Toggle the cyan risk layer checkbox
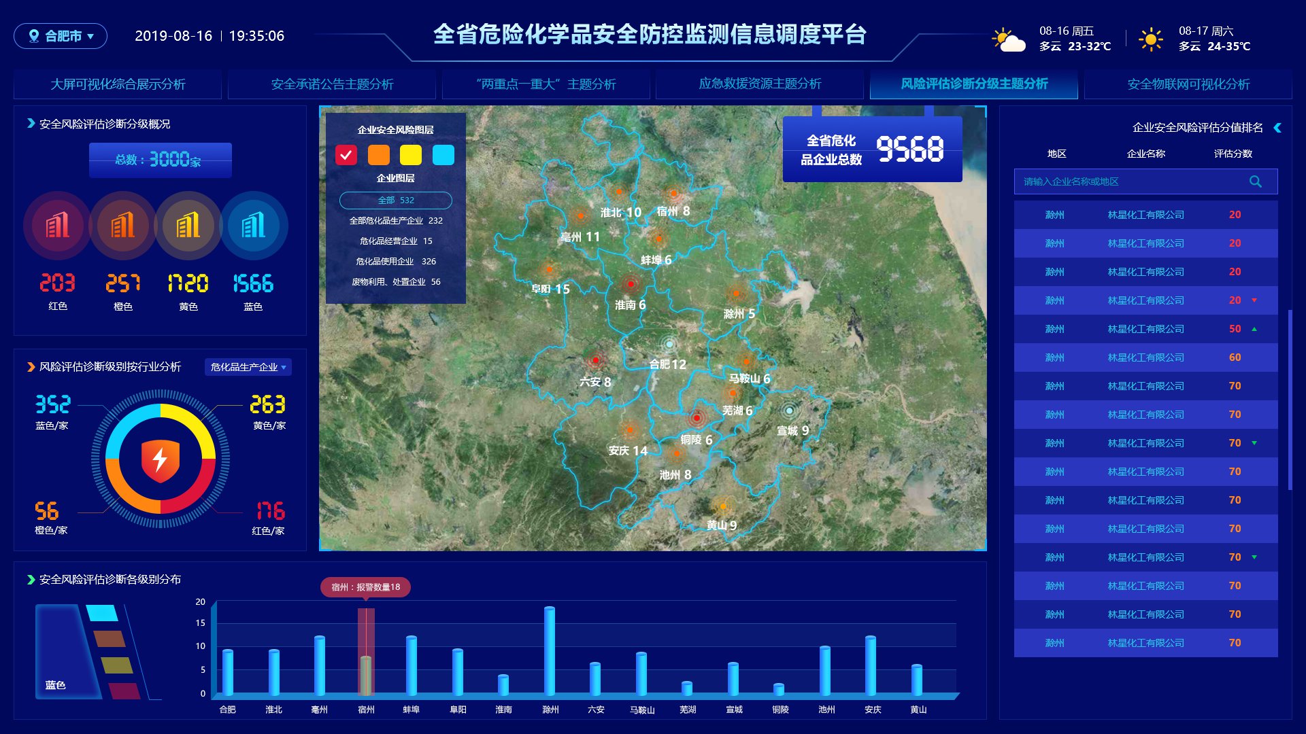The height and width of the screenshot is (734, 1306). [443, 155]
